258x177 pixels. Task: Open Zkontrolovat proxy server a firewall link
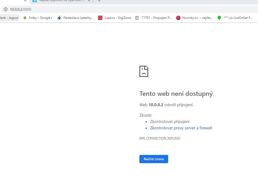[x=181, y=128]
